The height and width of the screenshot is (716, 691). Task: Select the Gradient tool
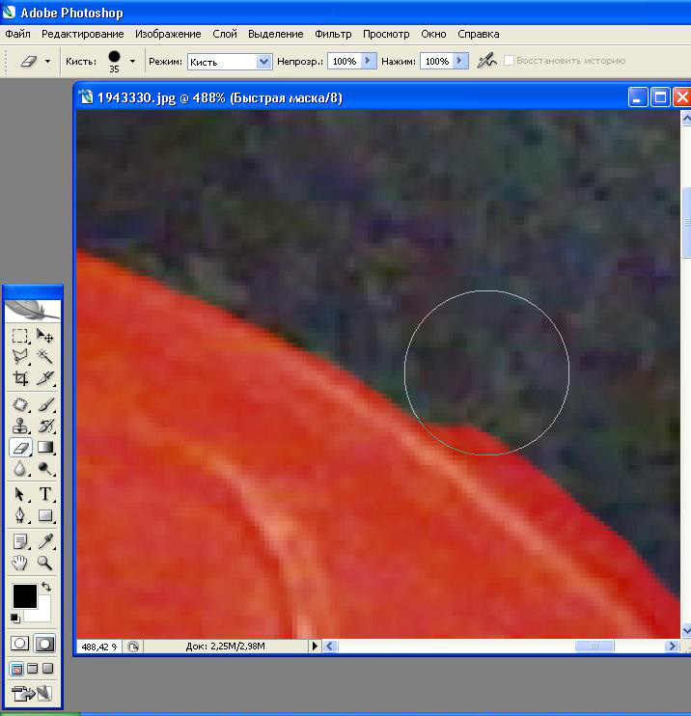point(44,447)
